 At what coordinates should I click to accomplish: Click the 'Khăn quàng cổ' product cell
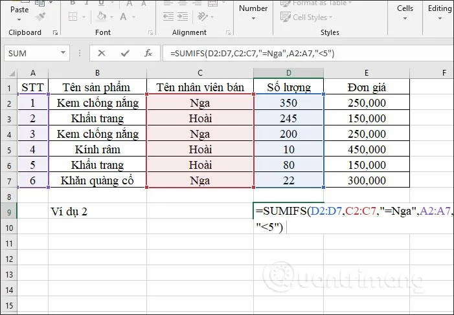point(97,180)
